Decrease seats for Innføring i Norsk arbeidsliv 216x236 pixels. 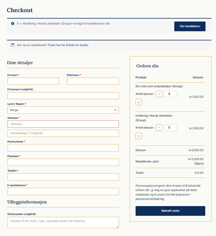(x=159, y=128)
